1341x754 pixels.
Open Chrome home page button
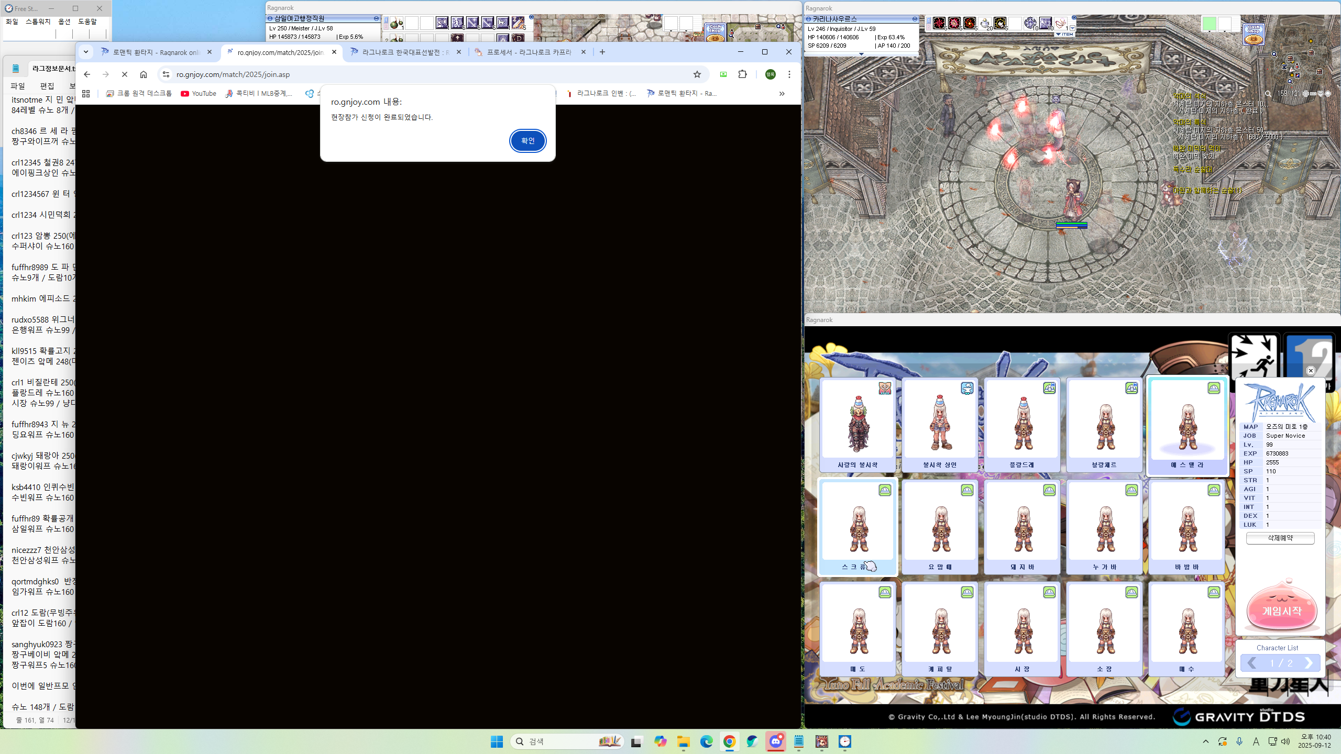[x=144, y=74]
